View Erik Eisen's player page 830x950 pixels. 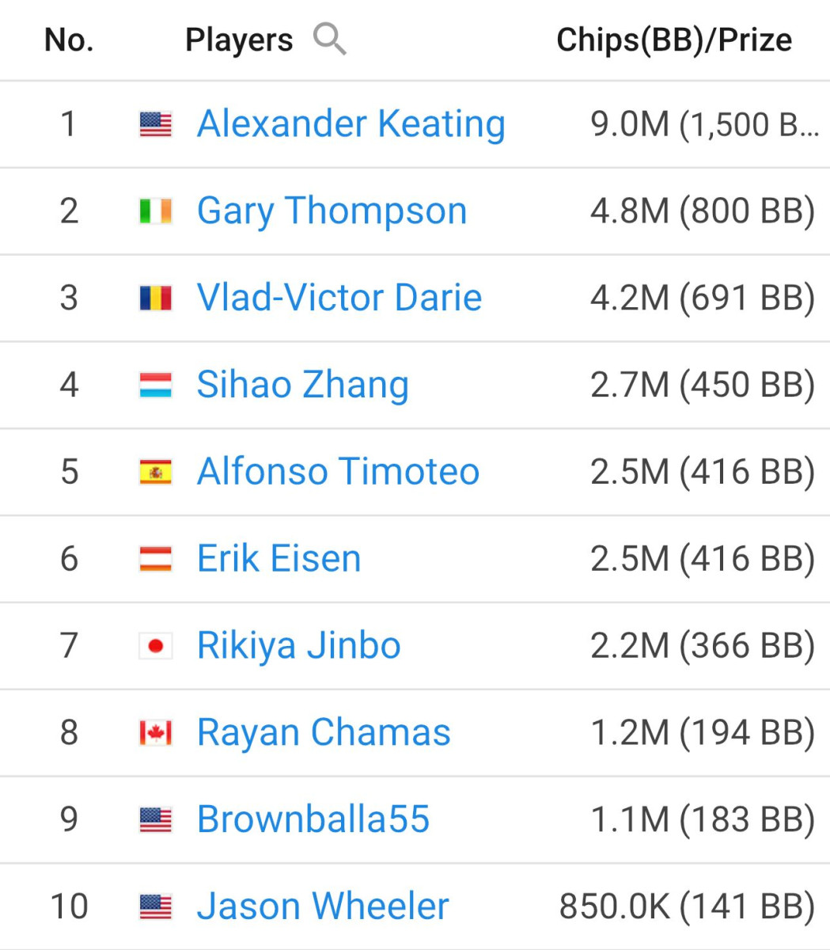pos(279,559)
